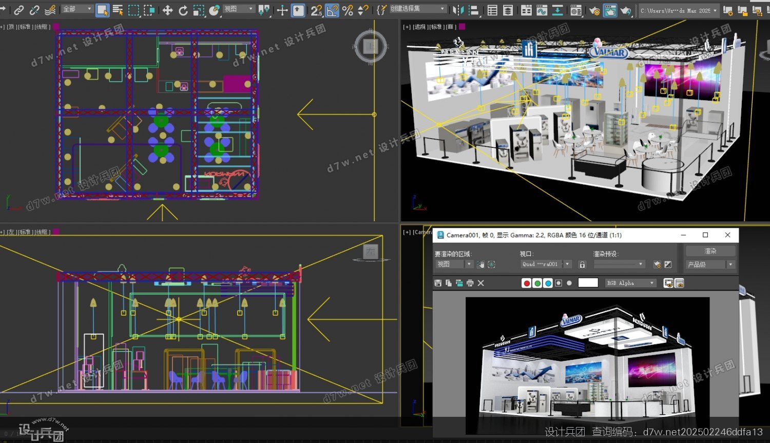Screen dimensions: 770x443
Task: Click the 顶 top viewport label menu
Action: pyautogui.click(x=11, y=27)
